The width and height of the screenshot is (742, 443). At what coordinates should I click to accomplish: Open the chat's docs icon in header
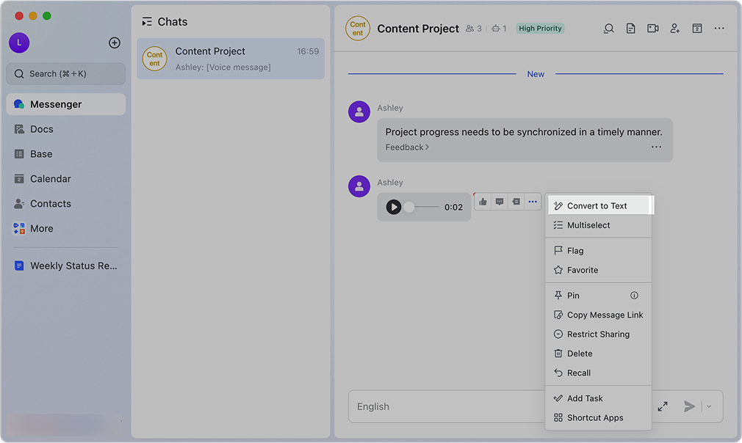tap(630, 29)
